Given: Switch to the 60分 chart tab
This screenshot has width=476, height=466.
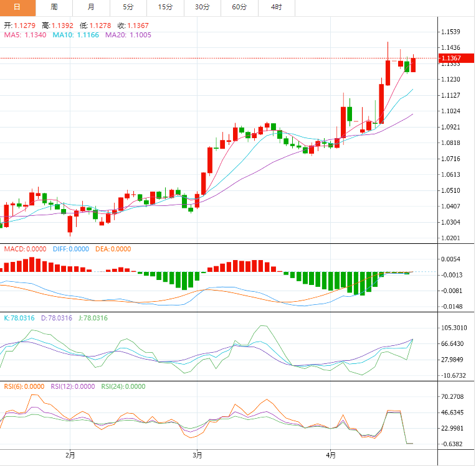Looking at the screenshot, I should pyautogui.click(x=239, y=7).
